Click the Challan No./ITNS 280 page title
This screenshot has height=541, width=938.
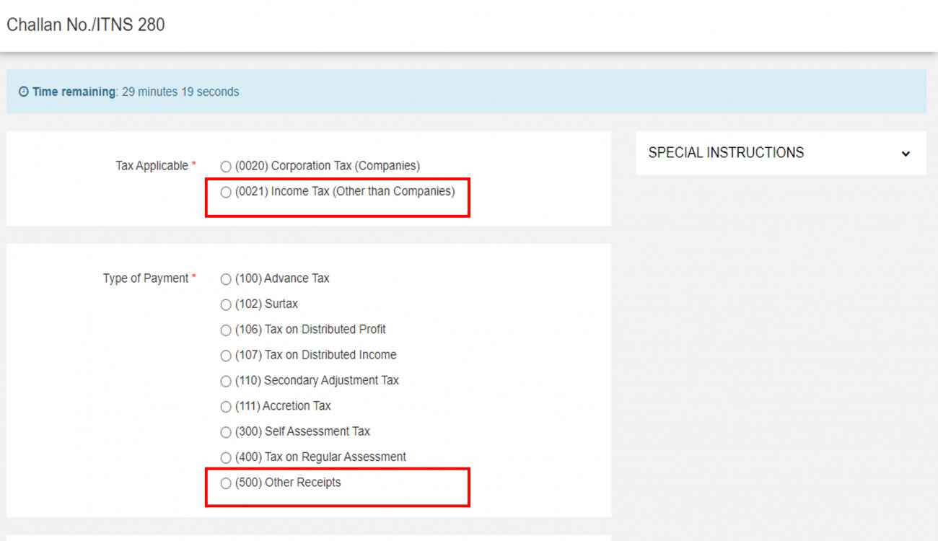pyautogui.click(x=86, y=24)
